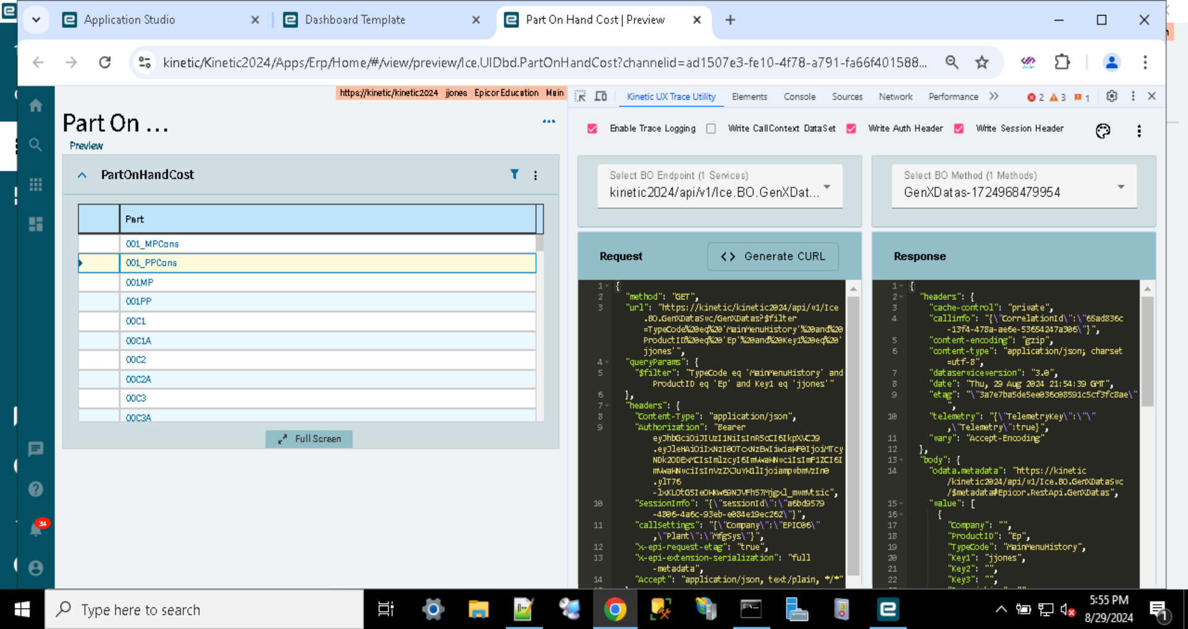Enable the Write CallContext DataSet checkbox

(710, 129)
